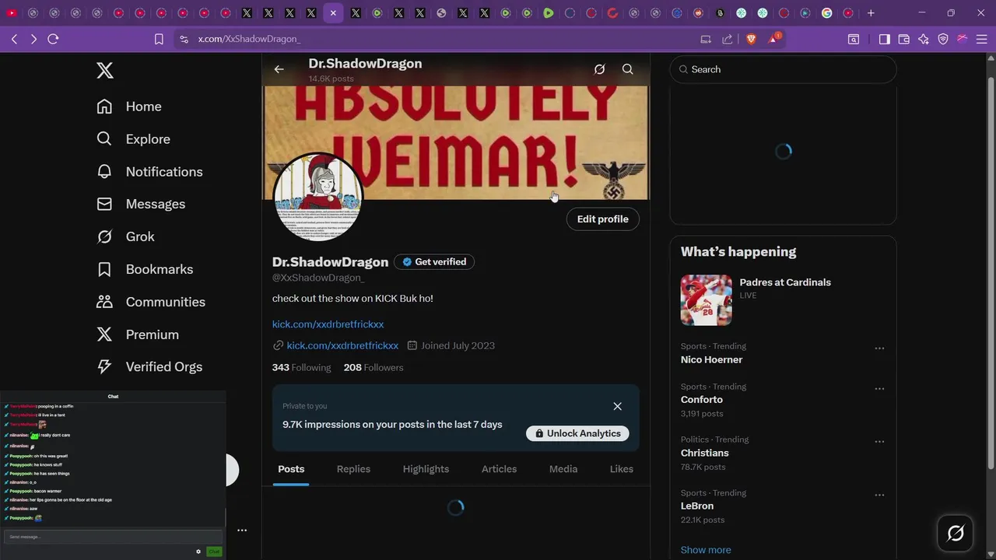Viewport: 996px width, 560px height.
Task: Click the install-app icon in the address bar
Action: coord(706,39)
